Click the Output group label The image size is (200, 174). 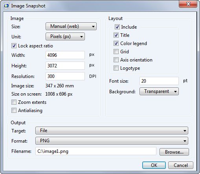[x=18, y=123]
